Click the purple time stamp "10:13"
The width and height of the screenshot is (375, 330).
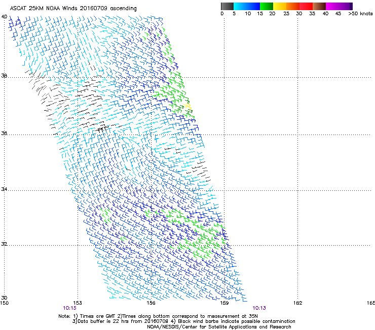point(259,308)
